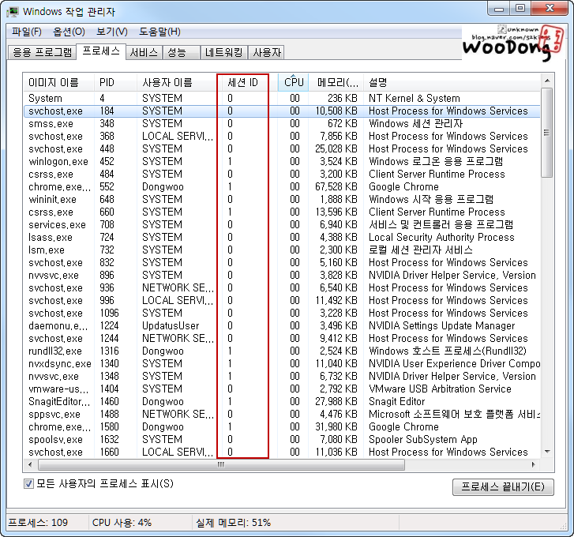Select the lsass.exe process
The image size is (574, 537).
[x=282, y=237]
